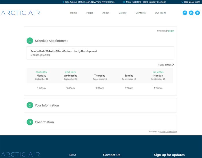Image resolution: width=202 pixels, height=158 pixels.
Task: Click the TOMORROW label
Action: coord(41,72)
